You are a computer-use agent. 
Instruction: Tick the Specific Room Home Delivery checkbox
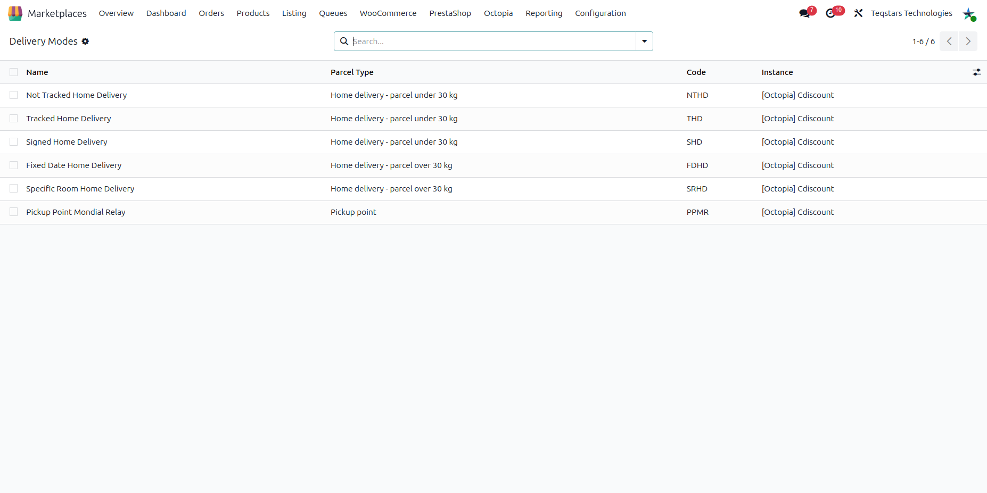[14, 189]
